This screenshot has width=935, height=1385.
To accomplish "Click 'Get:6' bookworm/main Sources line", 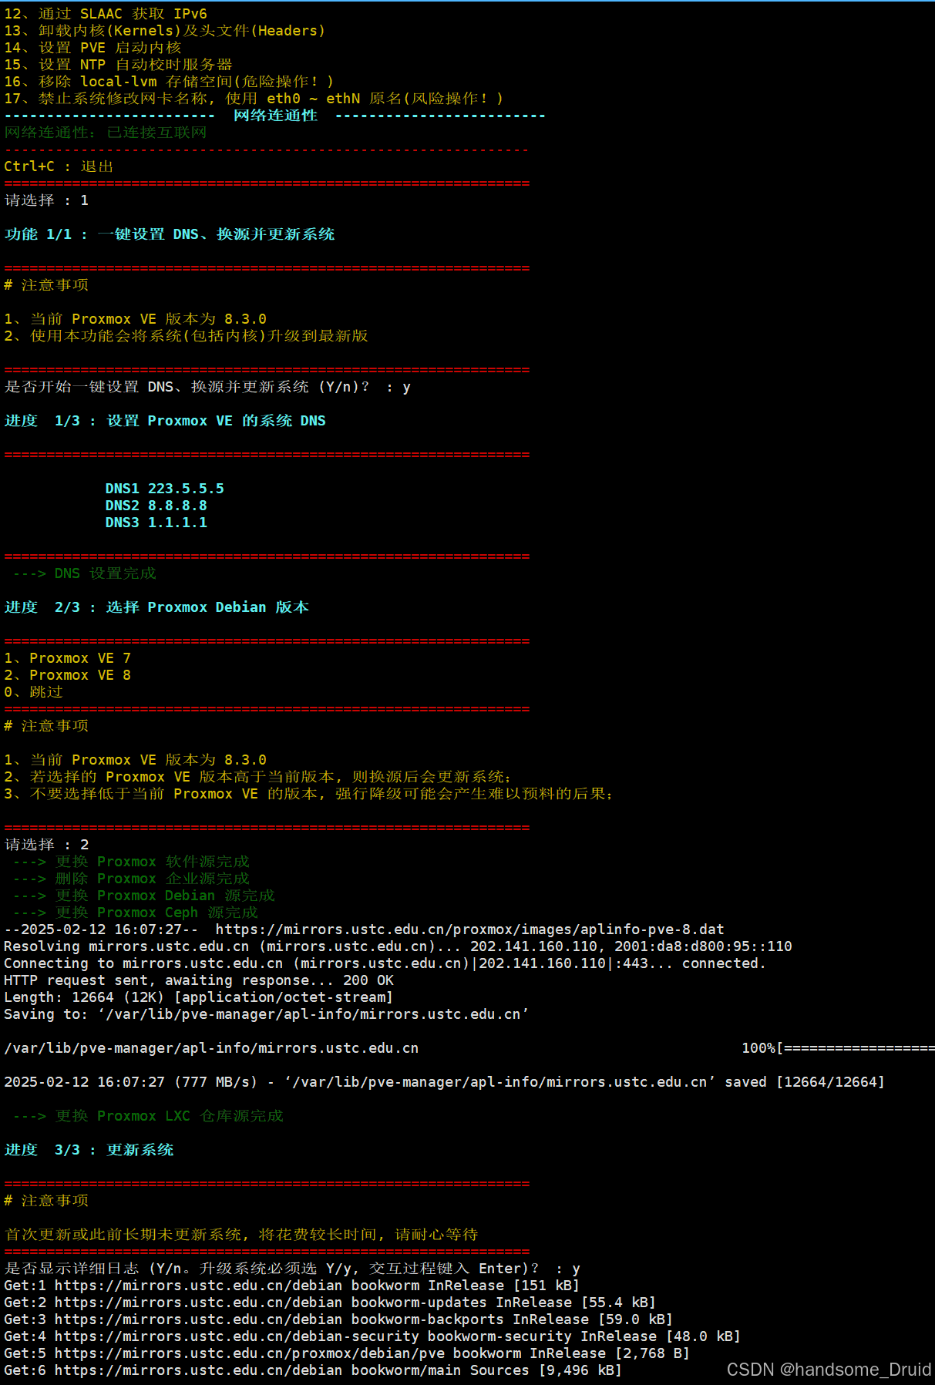I will click(313, 1370).
